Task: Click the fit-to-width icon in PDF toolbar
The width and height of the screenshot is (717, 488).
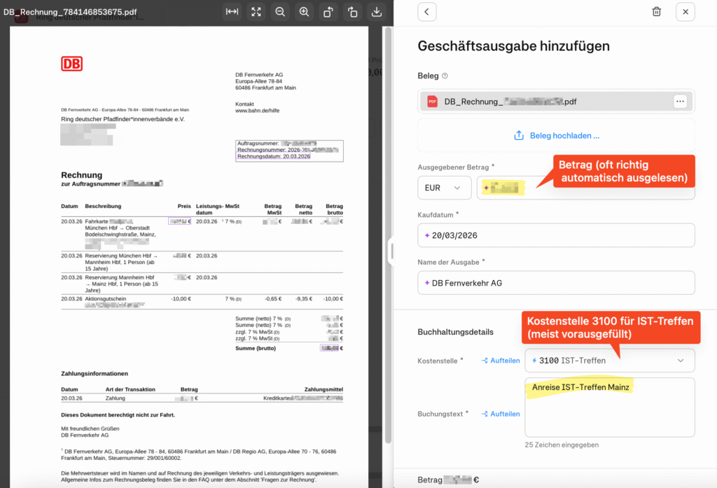Action: [232, 12]
